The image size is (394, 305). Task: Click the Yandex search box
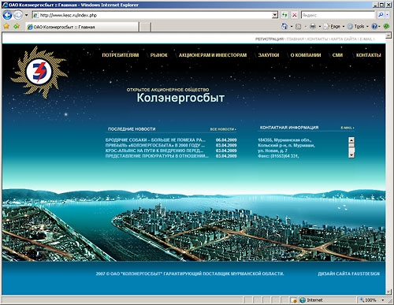click(x=337, y=15)
